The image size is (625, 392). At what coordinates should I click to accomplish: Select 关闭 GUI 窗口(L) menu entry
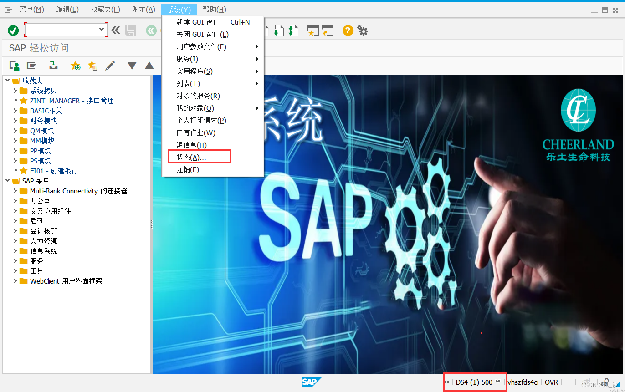(x=213, y=34)
